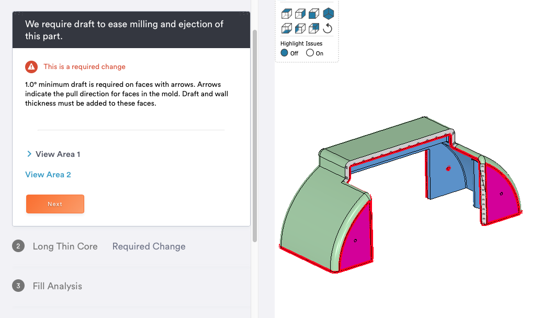The image size is (541, 318).
Task: Click the red required change warning icon
Action: [x=31, y=66]
